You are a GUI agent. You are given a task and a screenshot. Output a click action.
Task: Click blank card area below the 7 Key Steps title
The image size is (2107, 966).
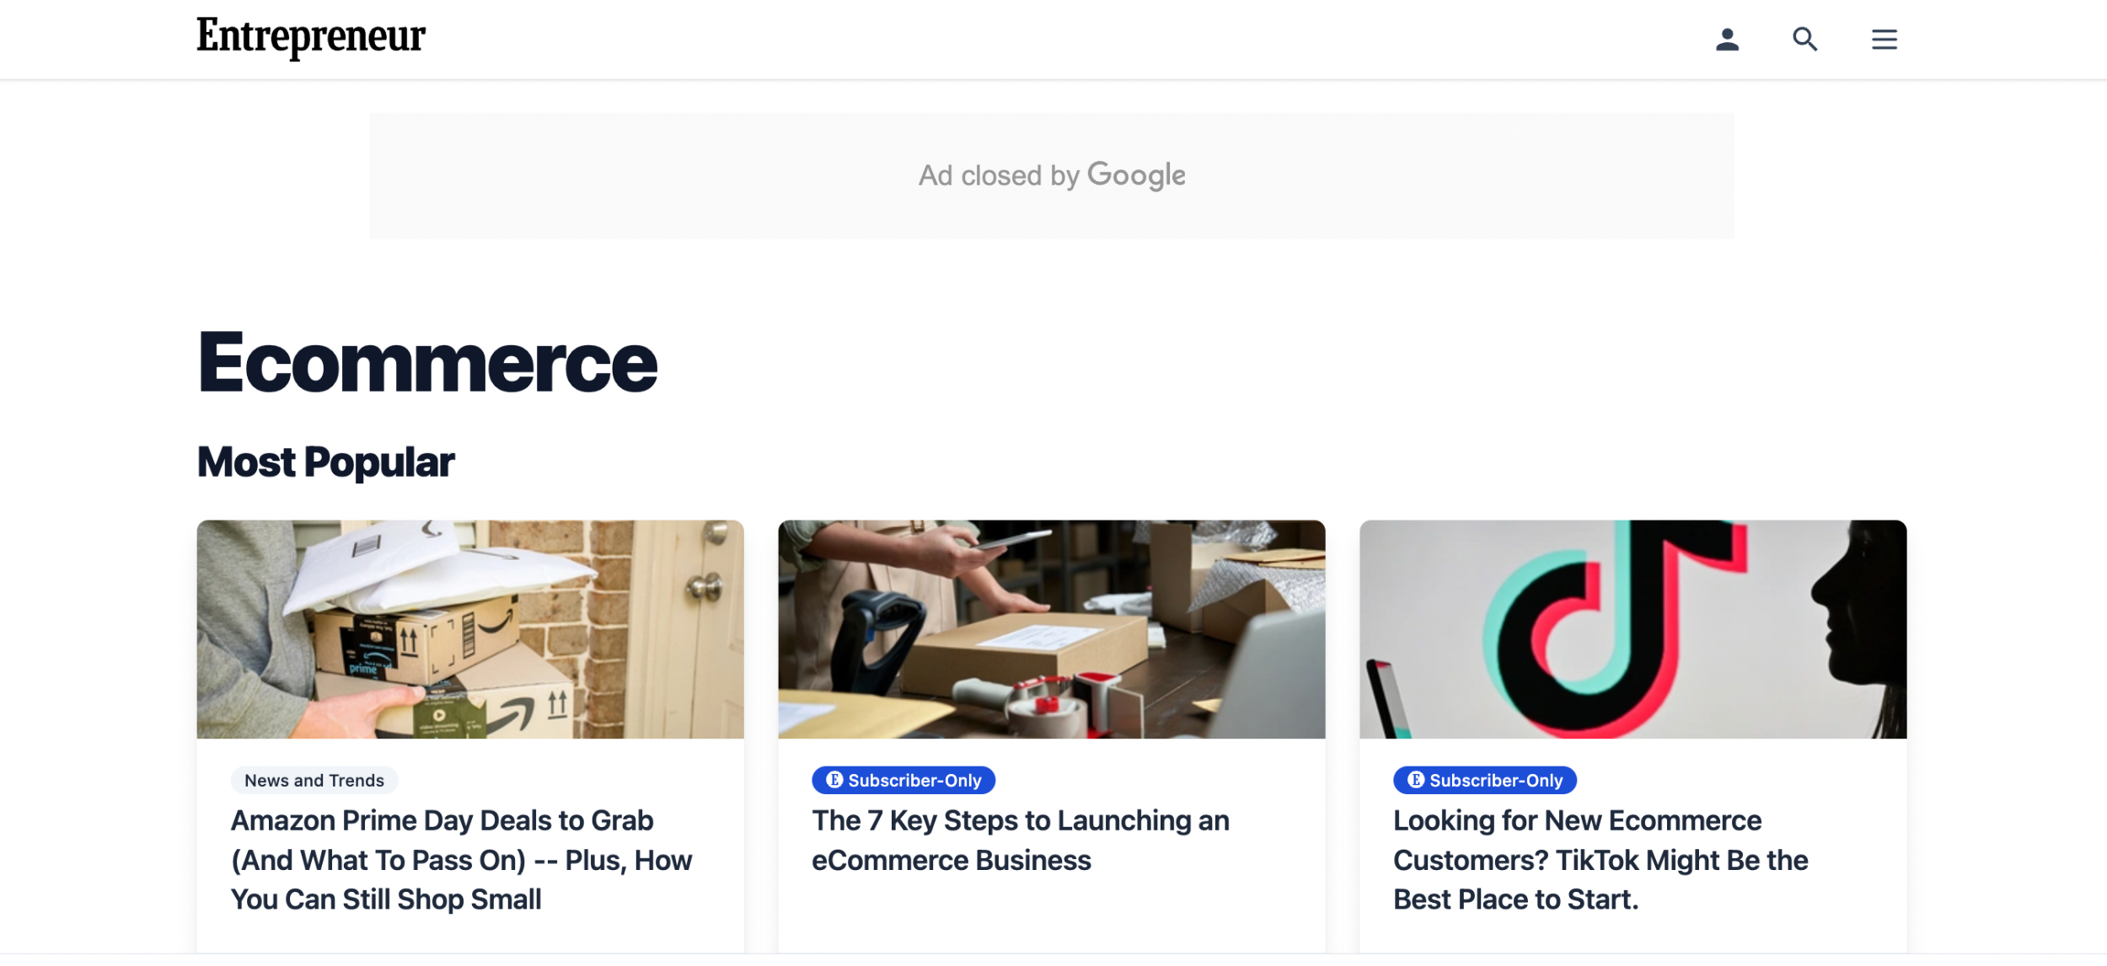(x=1051, y=918)
